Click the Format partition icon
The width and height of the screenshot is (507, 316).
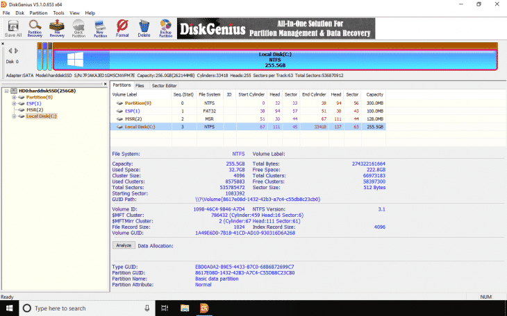[122, 28]
